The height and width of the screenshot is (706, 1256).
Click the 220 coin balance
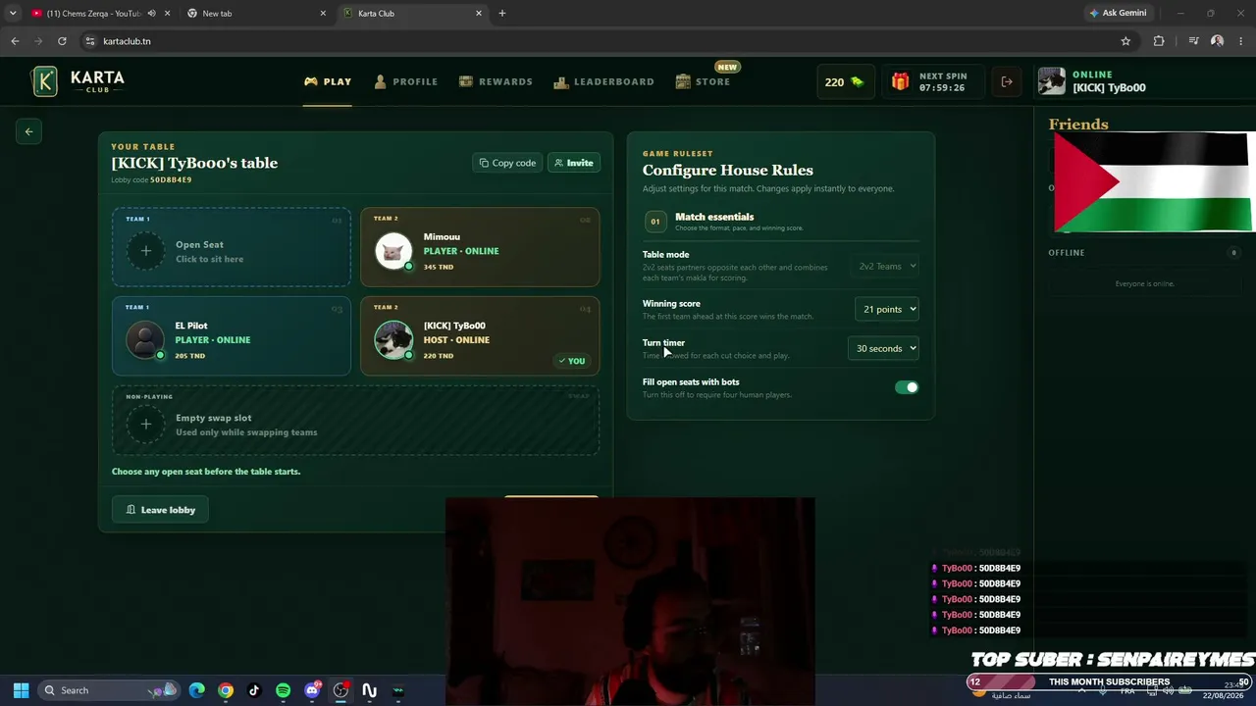click(x=844, y=82)
